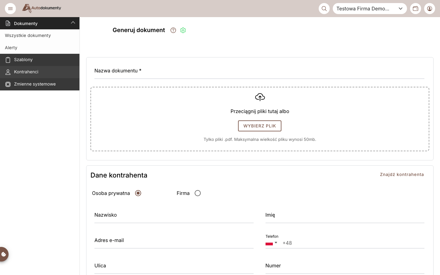The width and height of the screenshot is (440, 275).
Task: Open the Alerty menu item
Action: 40,48
